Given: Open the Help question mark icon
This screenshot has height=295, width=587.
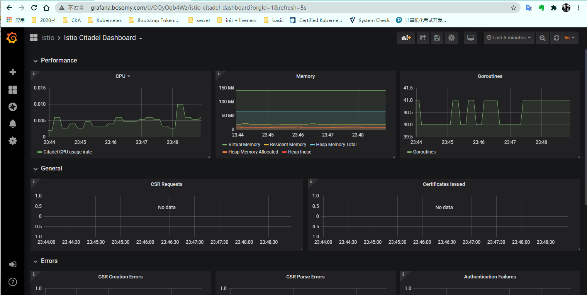Looking at the screenshot, I should pos(13,282).
